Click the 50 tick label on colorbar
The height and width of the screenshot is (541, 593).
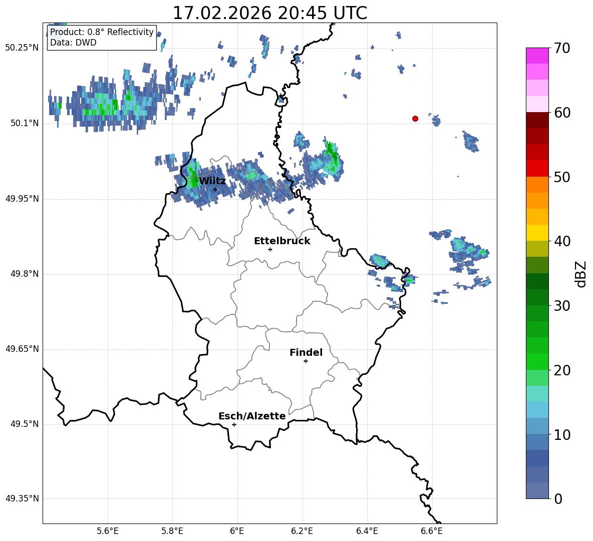tap(562, 177)
